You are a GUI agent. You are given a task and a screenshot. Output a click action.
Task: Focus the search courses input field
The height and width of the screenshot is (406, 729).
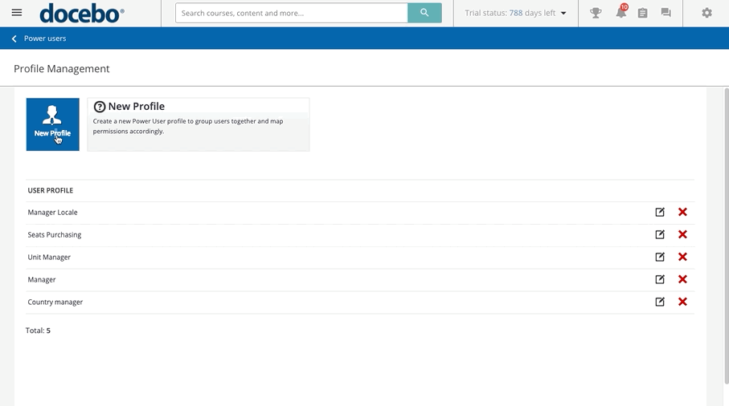tap(291, 13)
